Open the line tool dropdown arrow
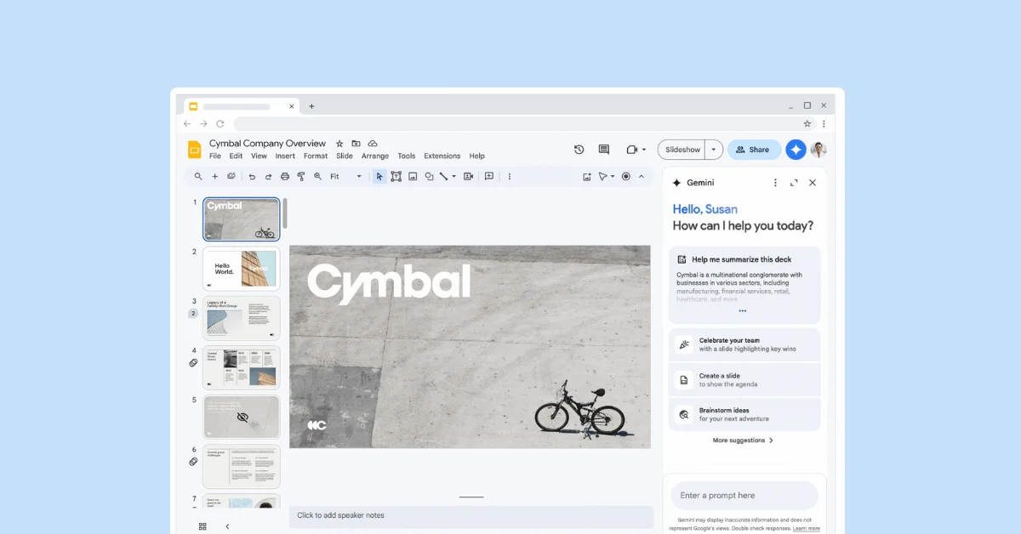The width and height of the screenshot is (1021, 534). [454, 177]
